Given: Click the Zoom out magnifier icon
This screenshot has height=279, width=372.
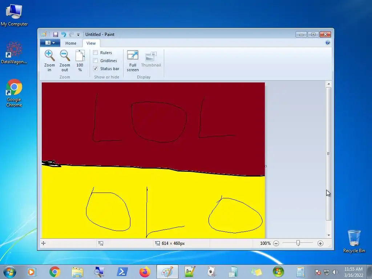Looking at the screenshot, I should click(x=65, y=56).
